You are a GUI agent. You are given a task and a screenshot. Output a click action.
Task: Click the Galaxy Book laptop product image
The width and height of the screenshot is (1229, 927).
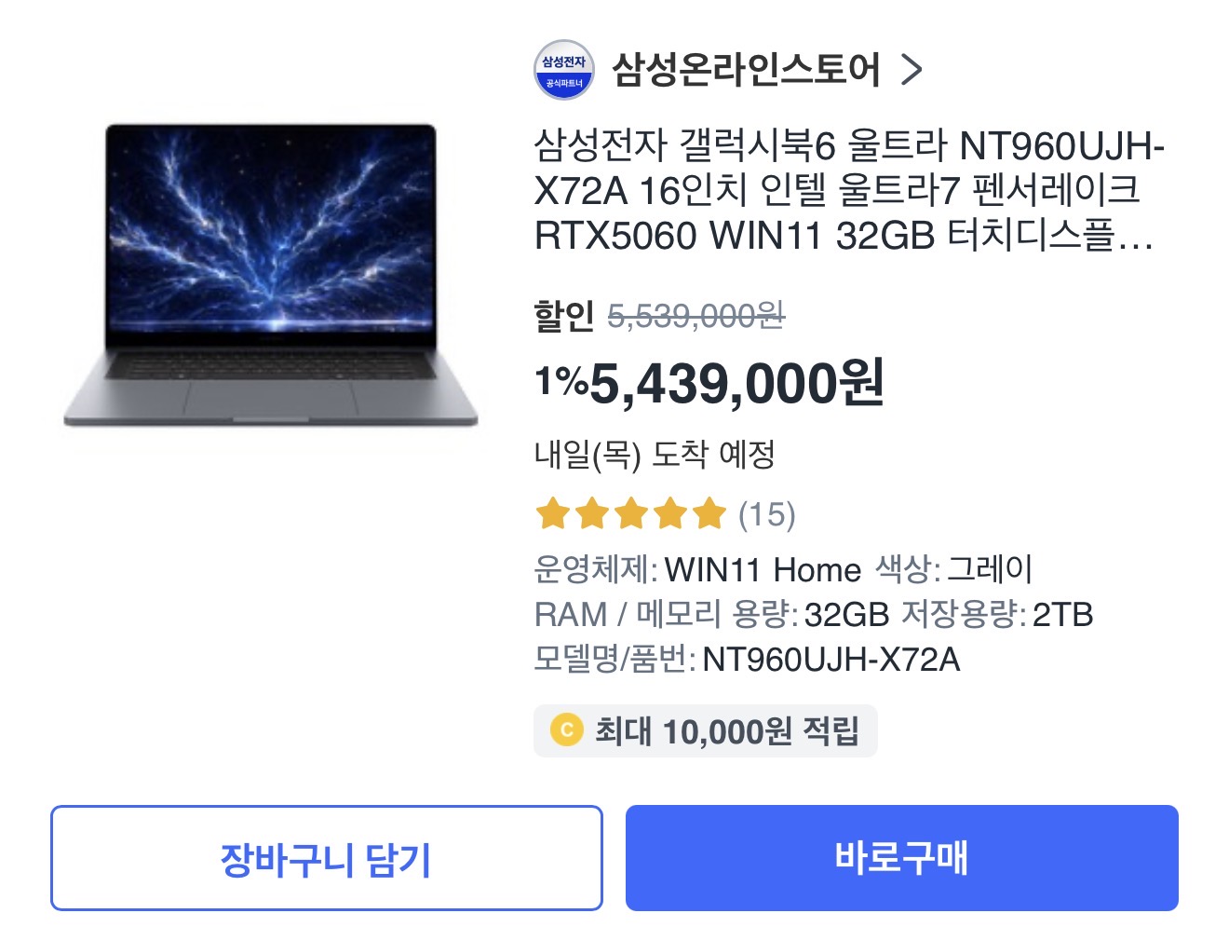pyautogui.click(x=270, y=275)
